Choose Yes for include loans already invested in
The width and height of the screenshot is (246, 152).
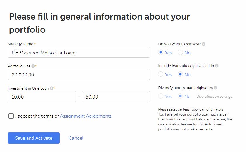161,74
